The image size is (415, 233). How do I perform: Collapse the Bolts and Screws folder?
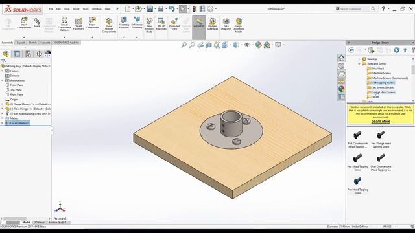[x=359, y=64]
